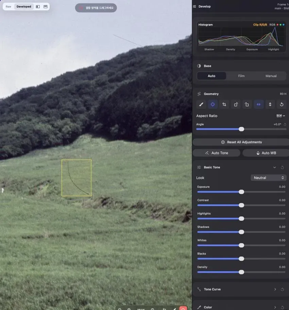This screenshot has height=310, width=289.
Task: Flip the image vertically
Action: 270,104
